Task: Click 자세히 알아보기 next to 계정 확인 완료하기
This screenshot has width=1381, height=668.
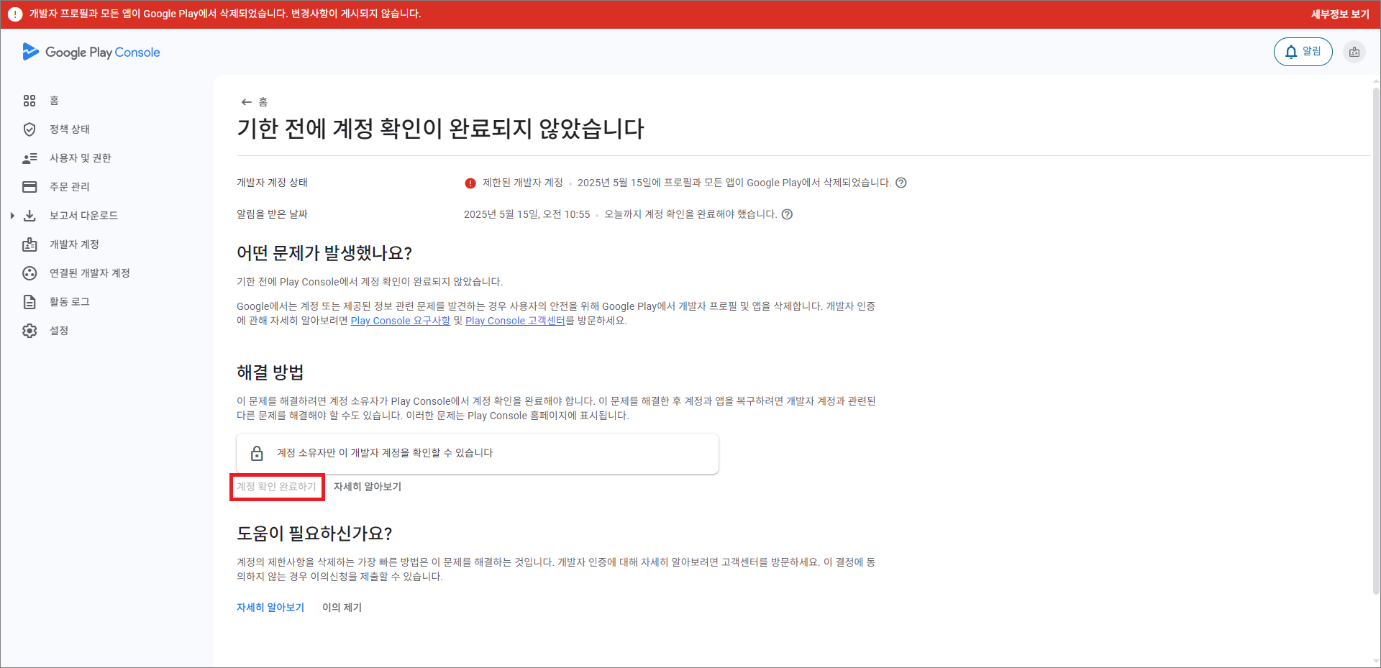Action: pyautogui.click(x=368, y=487)
